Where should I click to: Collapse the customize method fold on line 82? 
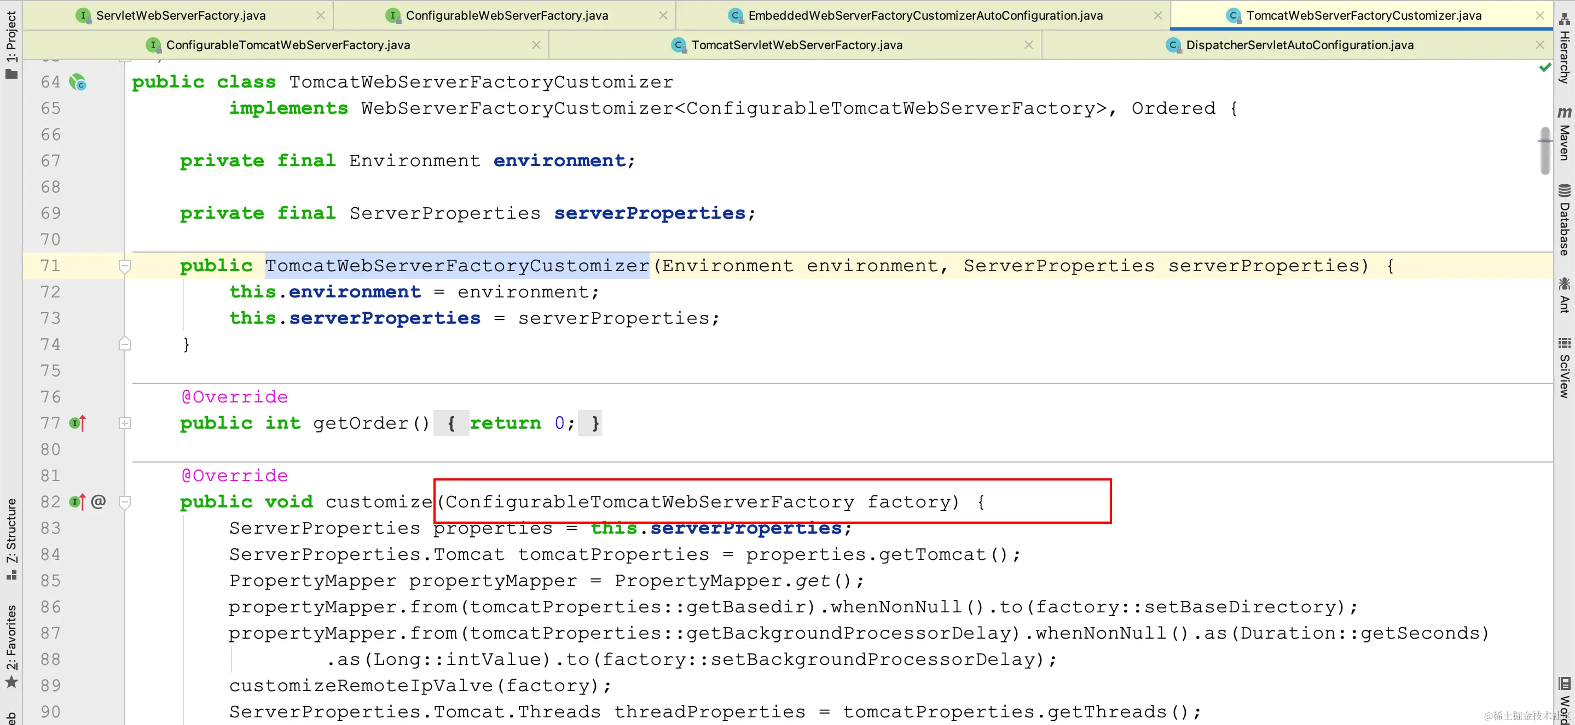[125, 502]
